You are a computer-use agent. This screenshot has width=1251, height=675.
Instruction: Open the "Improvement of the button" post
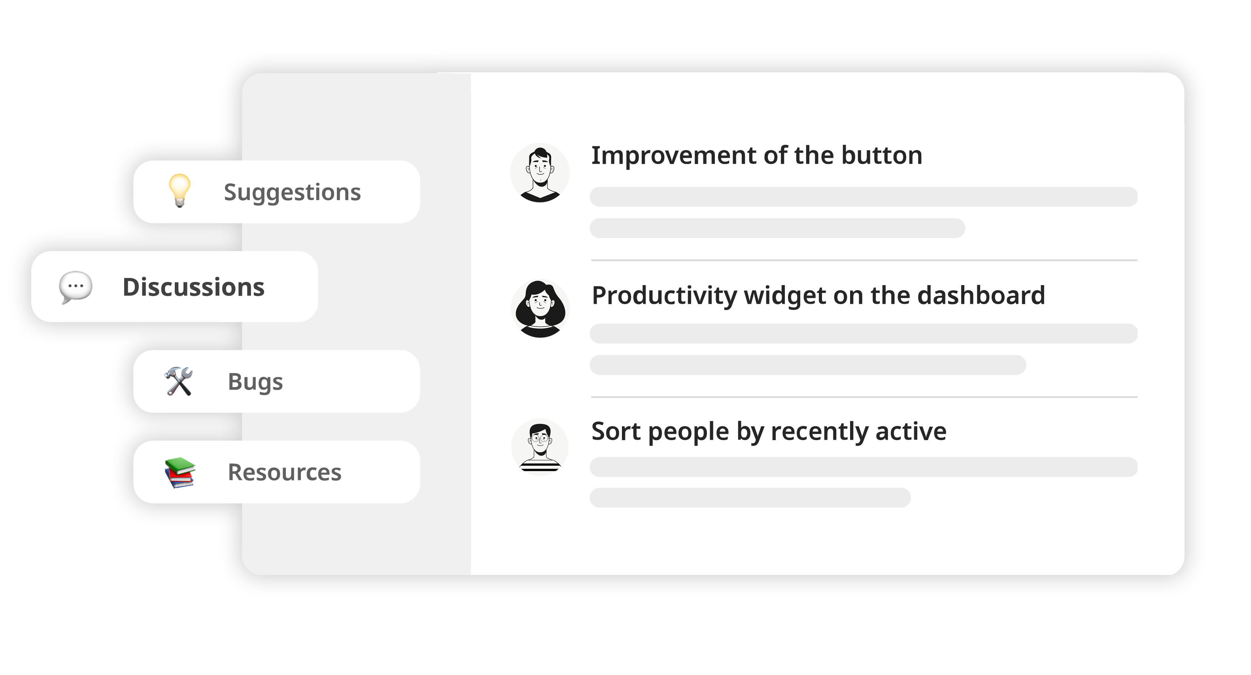pyautogui.click(x=756, y=155)
